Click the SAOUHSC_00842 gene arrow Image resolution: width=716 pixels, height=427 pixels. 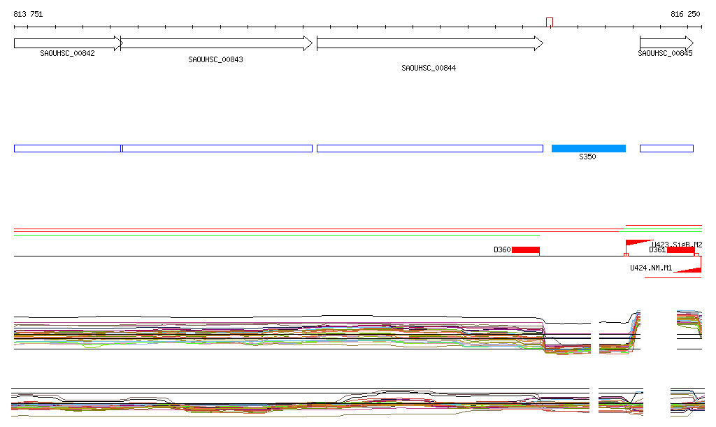(68, 43)
